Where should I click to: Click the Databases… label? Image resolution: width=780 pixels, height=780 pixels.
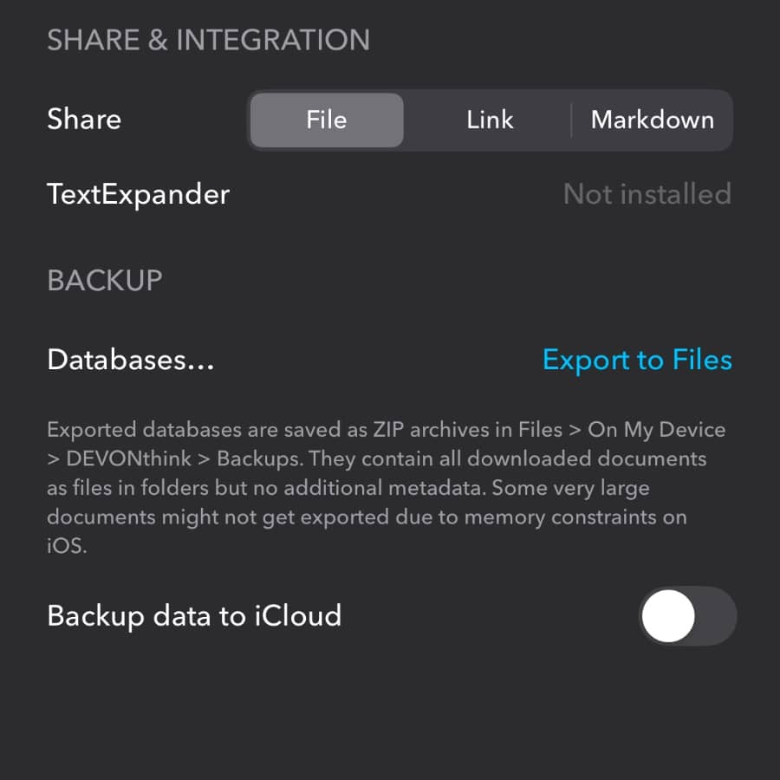coord(130,361)
